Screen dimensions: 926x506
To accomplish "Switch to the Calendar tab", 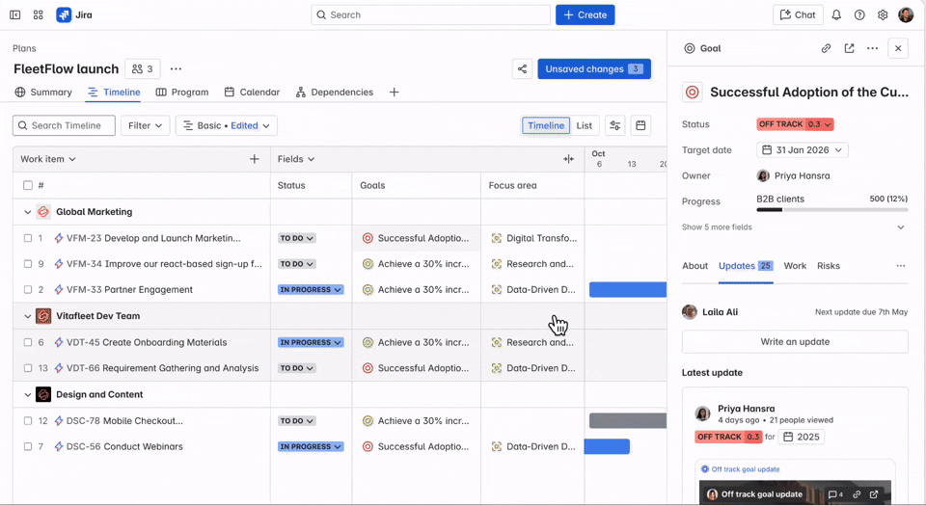I will [252, 92].
